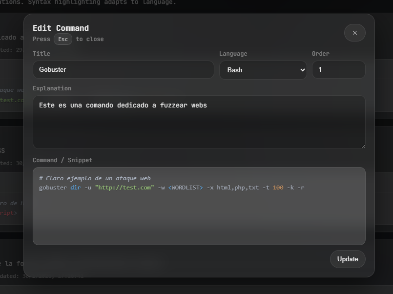Click the thread count 100 in snippet

pyautogui.click(x=278, y=188)
